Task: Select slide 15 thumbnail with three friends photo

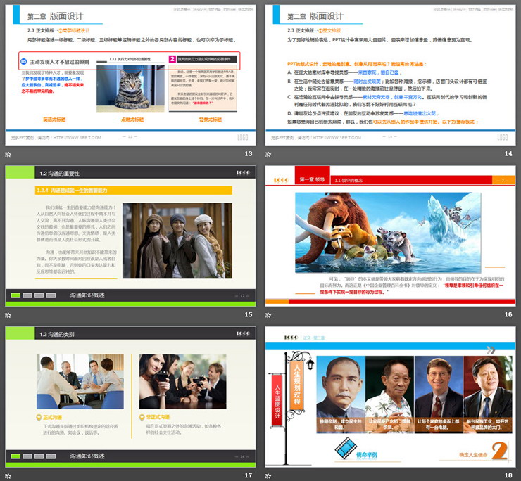Action: point(130,236)
